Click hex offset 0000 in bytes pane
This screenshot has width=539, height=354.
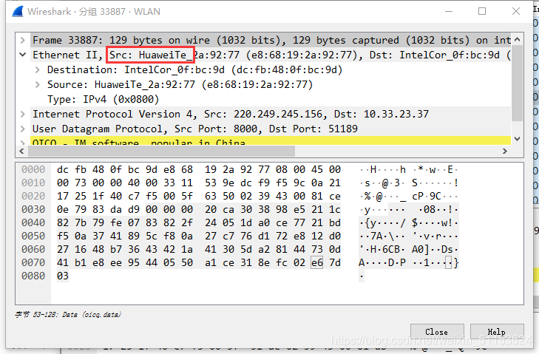(x=33, y=169)
